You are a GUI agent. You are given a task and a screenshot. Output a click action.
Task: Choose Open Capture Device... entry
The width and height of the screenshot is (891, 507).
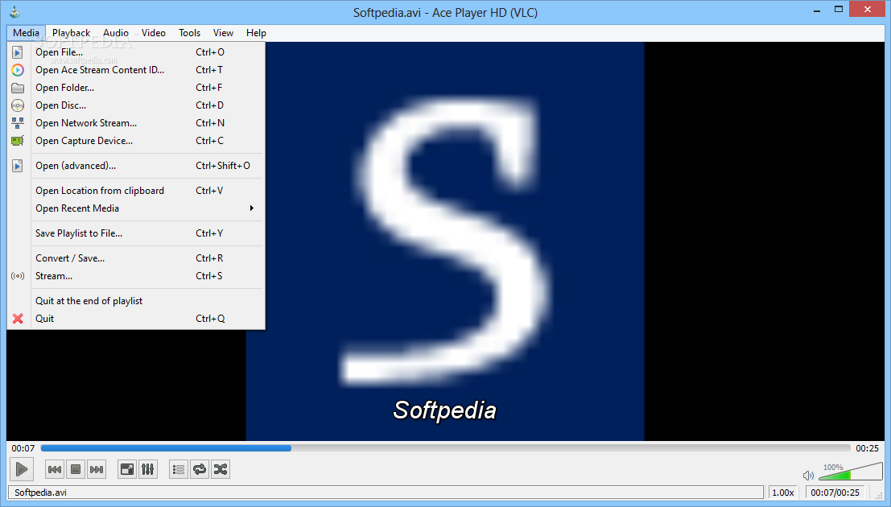136,140
